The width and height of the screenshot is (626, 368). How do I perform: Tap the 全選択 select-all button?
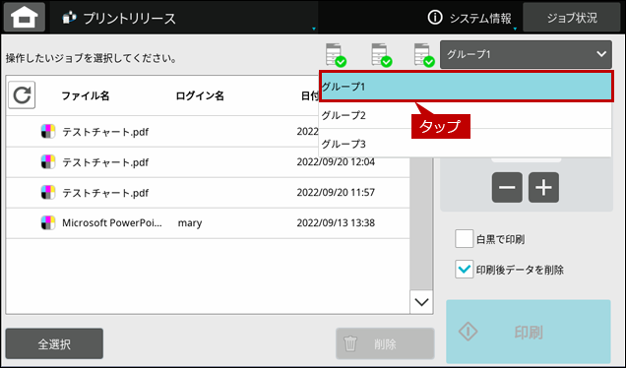(54, 343)
